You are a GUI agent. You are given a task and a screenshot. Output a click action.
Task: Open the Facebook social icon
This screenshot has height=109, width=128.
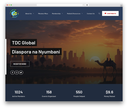tap(13, 72)
